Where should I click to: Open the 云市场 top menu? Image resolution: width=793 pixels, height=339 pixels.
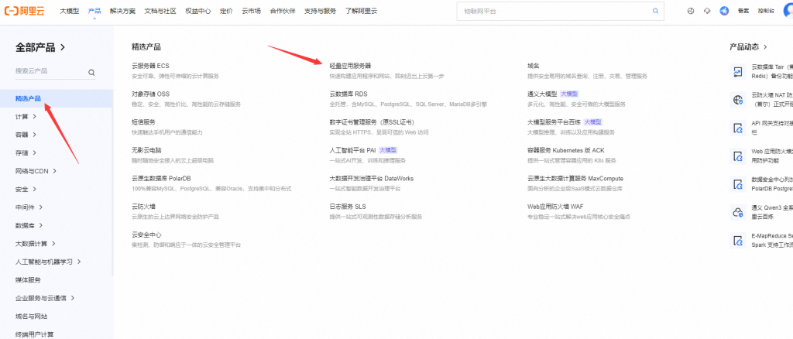pos(252,11)
